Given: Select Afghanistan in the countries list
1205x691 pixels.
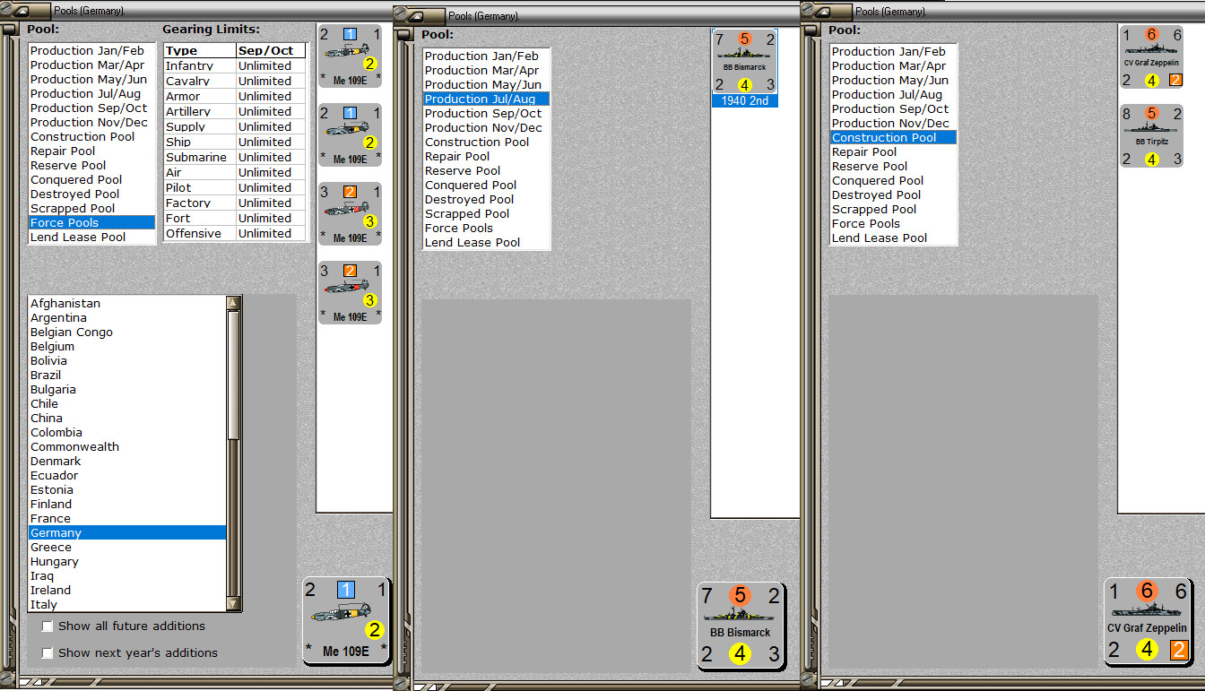Looking at the screenshot, I should [127, 304].
